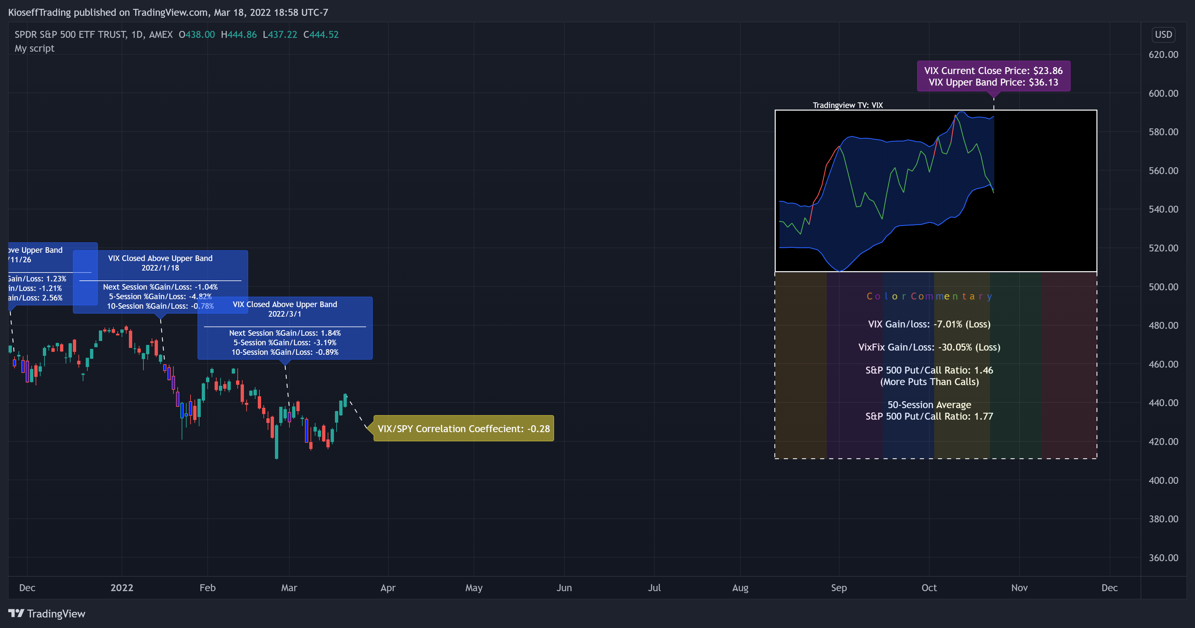Click the USD currency button

[1163, 34]
